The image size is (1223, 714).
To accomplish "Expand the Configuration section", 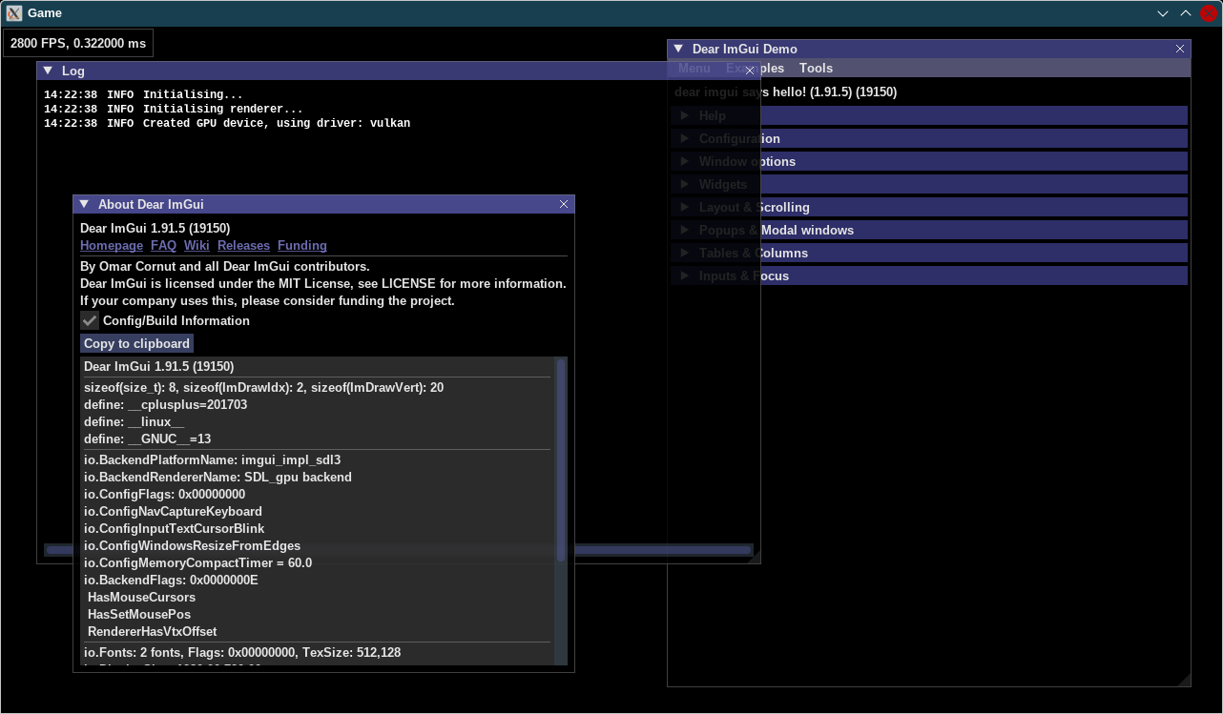I will tap(929, 138).
